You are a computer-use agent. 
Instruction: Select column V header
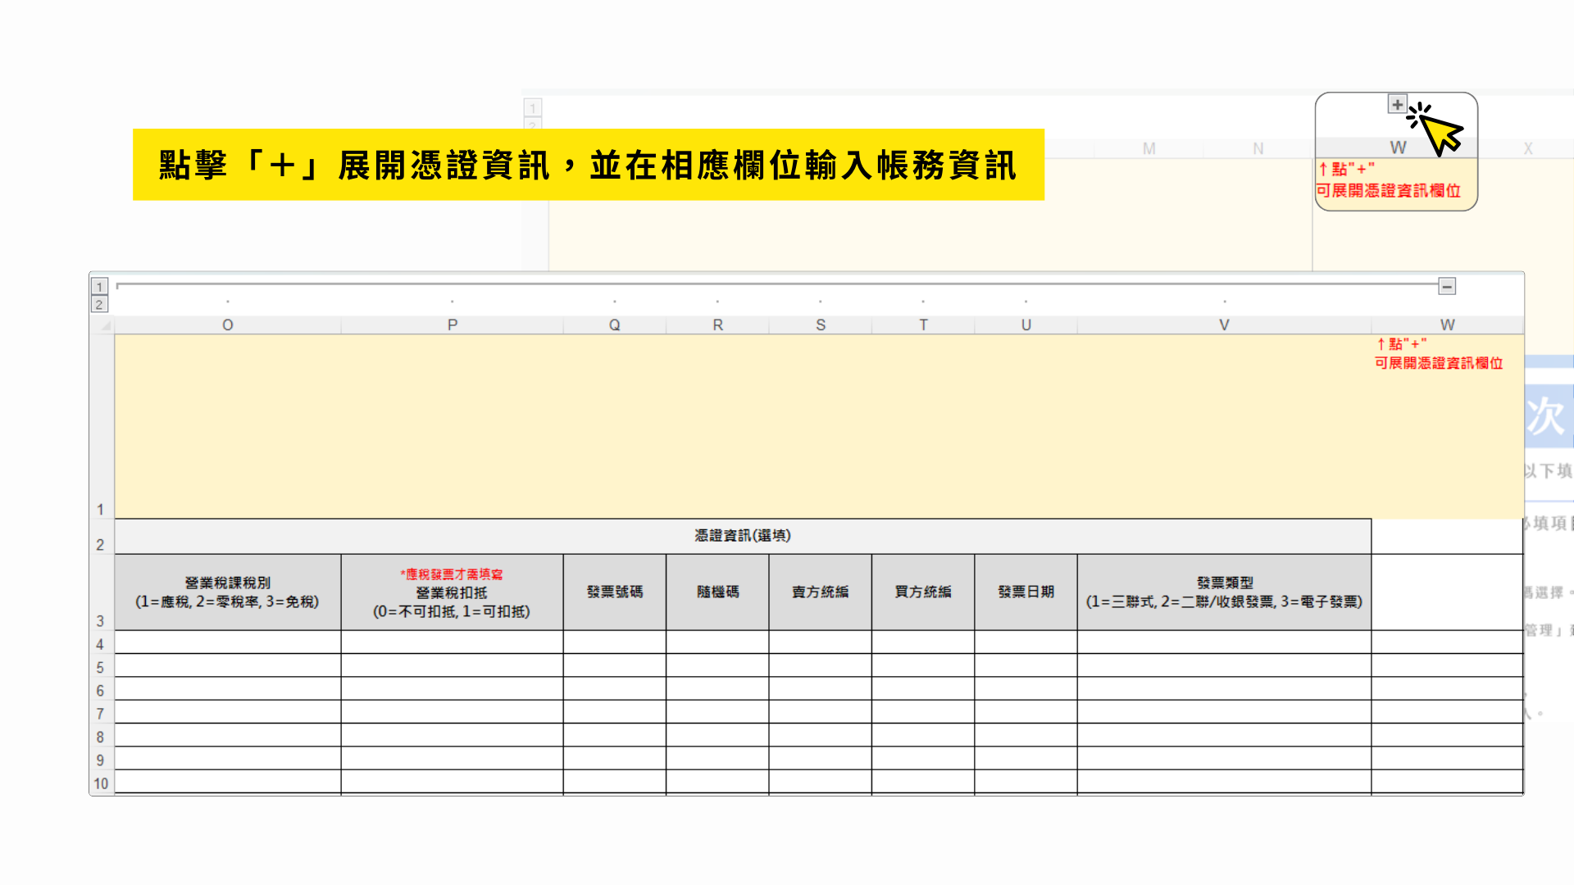pyautogui.click(x=1223, y=325)
